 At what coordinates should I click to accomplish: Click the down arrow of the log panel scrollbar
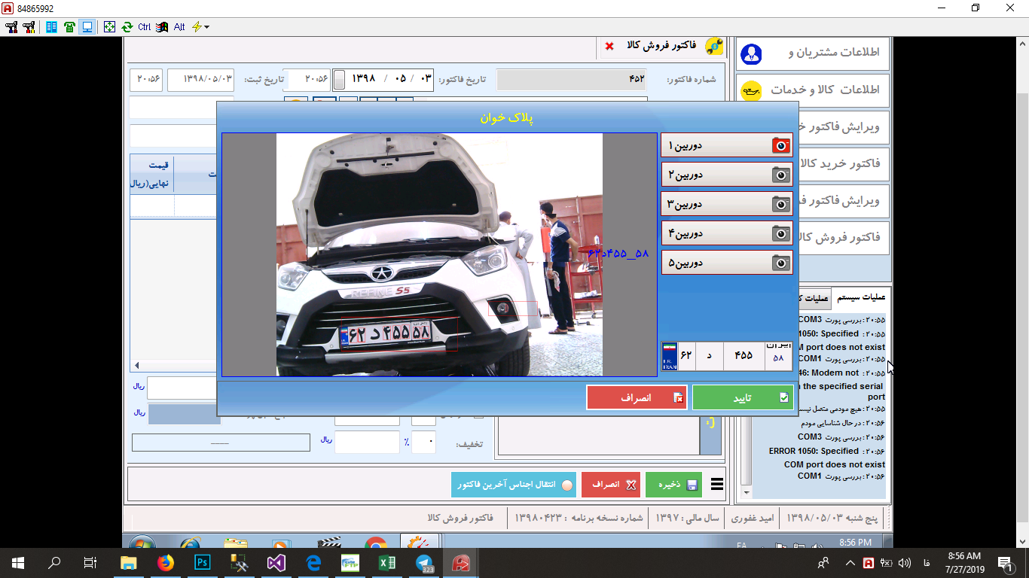747,492
